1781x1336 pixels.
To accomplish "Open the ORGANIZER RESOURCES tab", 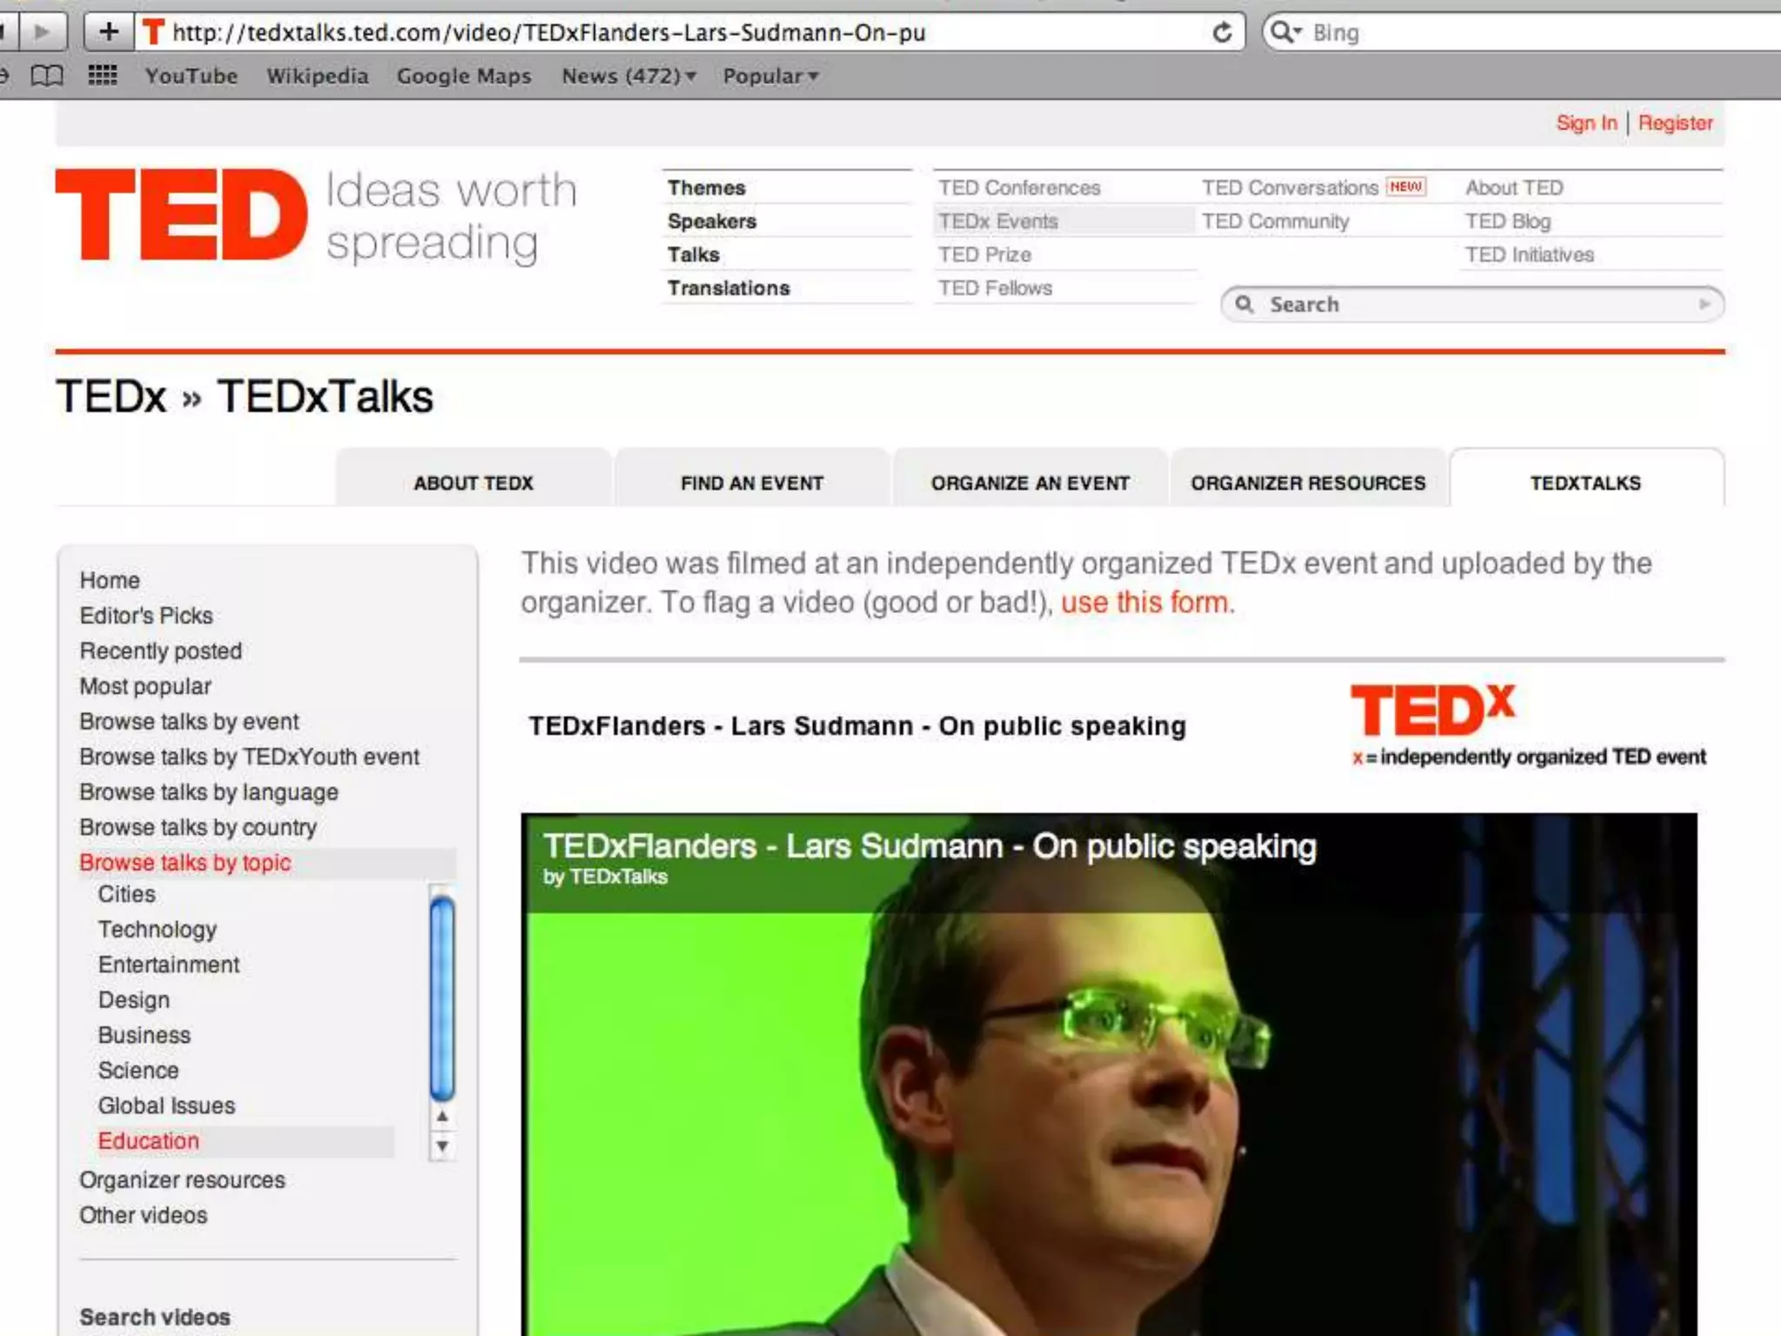I will click(x=1308, y=483).
